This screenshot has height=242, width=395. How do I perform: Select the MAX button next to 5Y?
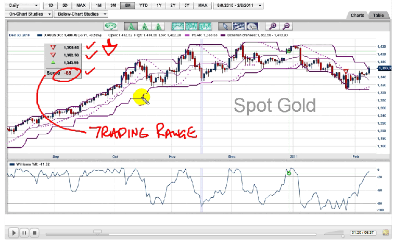pyautogui.click(x=202, y=5)
